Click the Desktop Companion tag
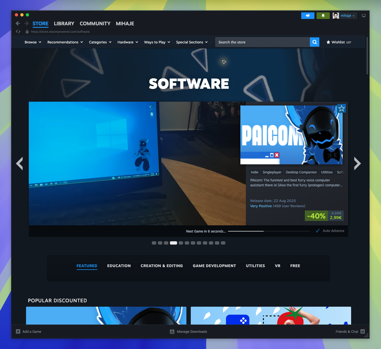The image size is (381, 349). tap(301, 172)
